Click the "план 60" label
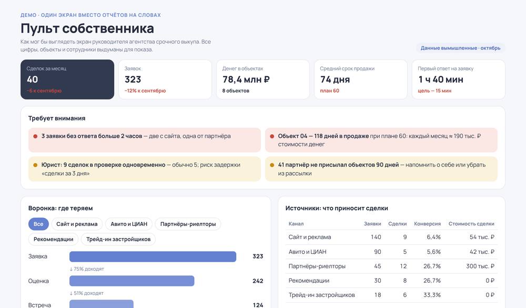The height and width of the screenshot is (308, 526). click(x=329, y=91)
